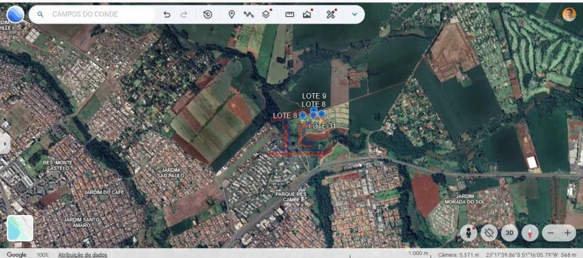Click the CAMPOS DO CONDE search field
This screenshot has height=258, width=583.
(x=97, y=14)
